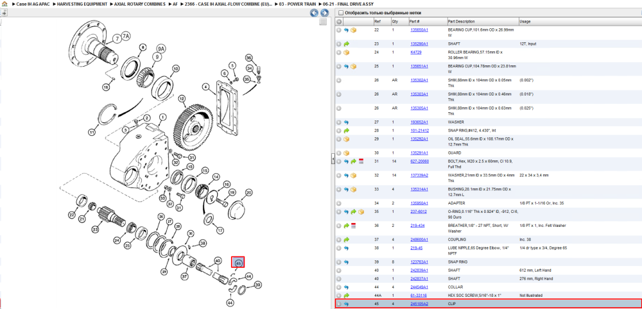Click blue arrow icon for CLIP row 45

click(x=346, y=304)
